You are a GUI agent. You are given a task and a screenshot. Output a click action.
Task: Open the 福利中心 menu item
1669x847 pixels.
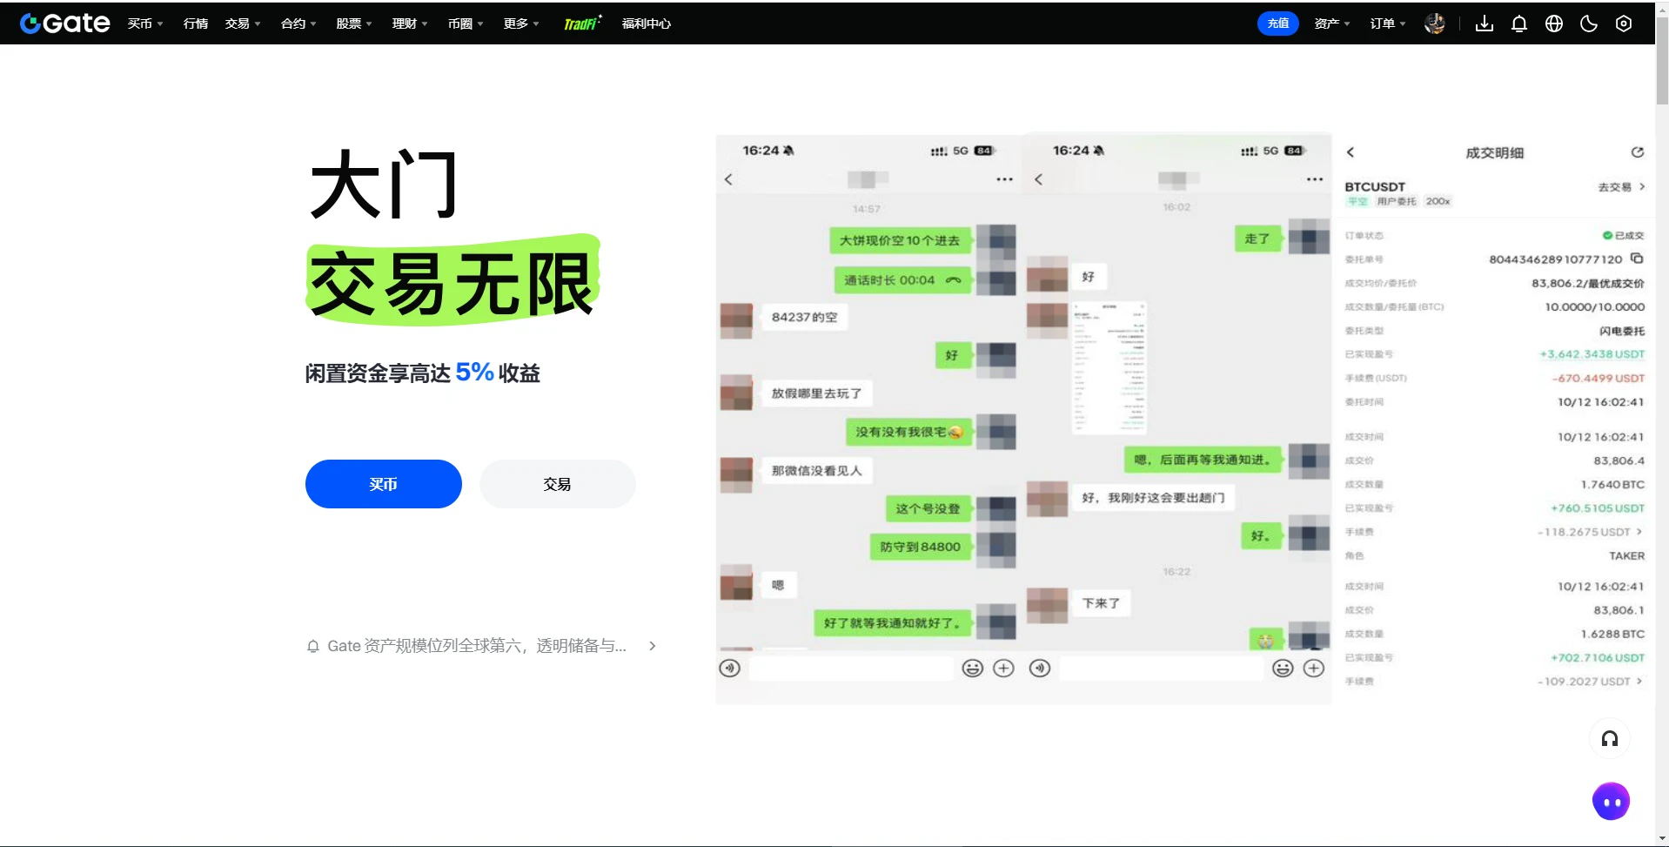[x=647, y=24]
